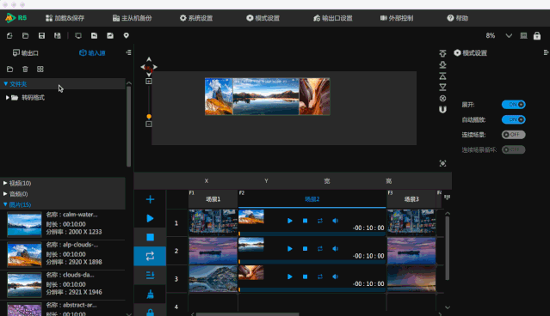
Task: Expand the (10) video category
Action: [x=5, y=183]
